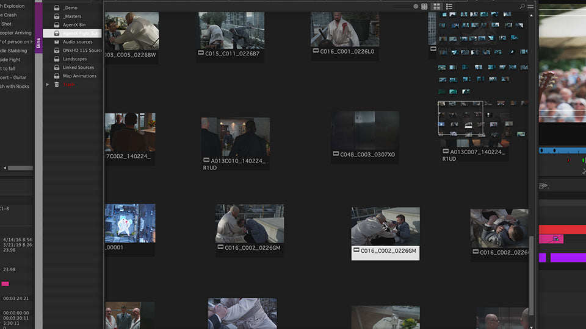The width and height of the screenshot is (586, 329).
Task: Open the Map Animations bin
Action: point(79,76)
